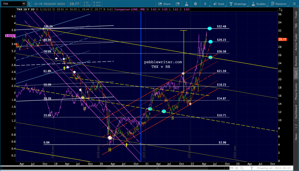Click the Share button
Screen dimensions: 299x171
click(165, 4)
